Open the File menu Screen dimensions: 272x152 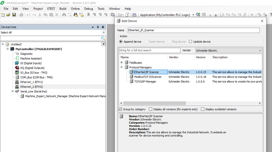(x=6, y=9)
